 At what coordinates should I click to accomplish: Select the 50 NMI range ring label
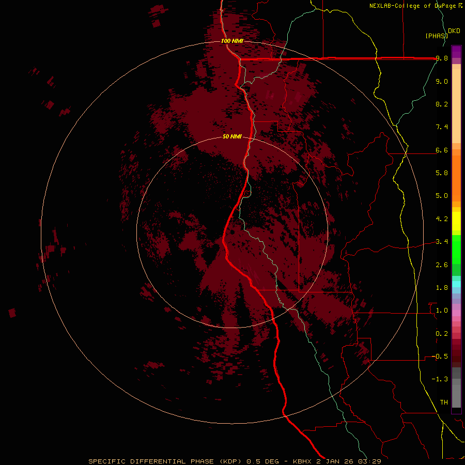(x=232, y=136)
